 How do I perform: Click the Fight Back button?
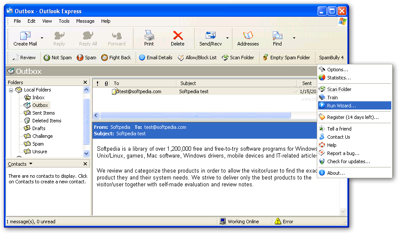tap(116, 58)
